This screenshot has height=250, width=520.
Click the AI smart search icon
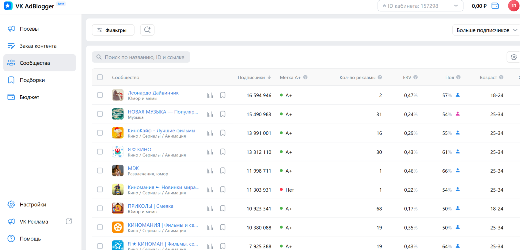pos(147,30)
